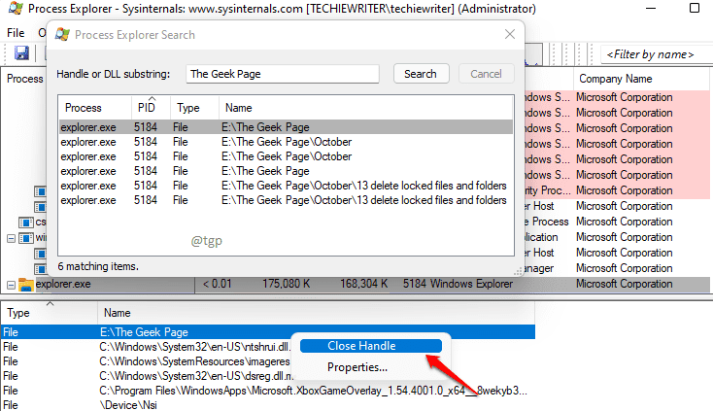713x411 pixels.
Task: Click the Process Explorer main window title icon
Action: click(16, 8)
